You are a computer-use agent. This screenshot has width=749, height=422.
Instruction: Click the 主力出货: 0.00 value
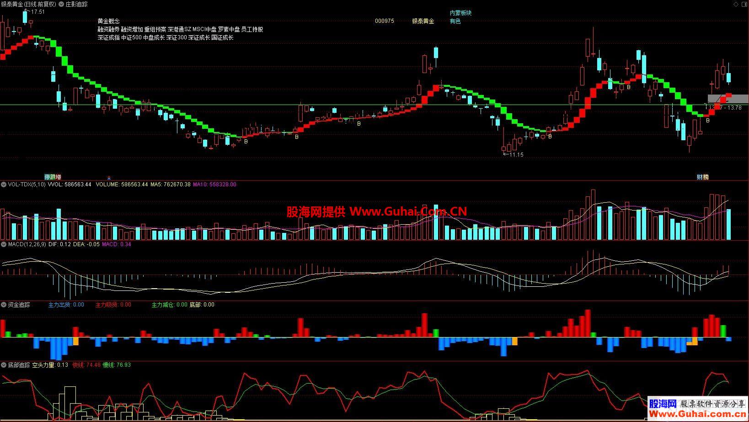(x=66, y=305)
